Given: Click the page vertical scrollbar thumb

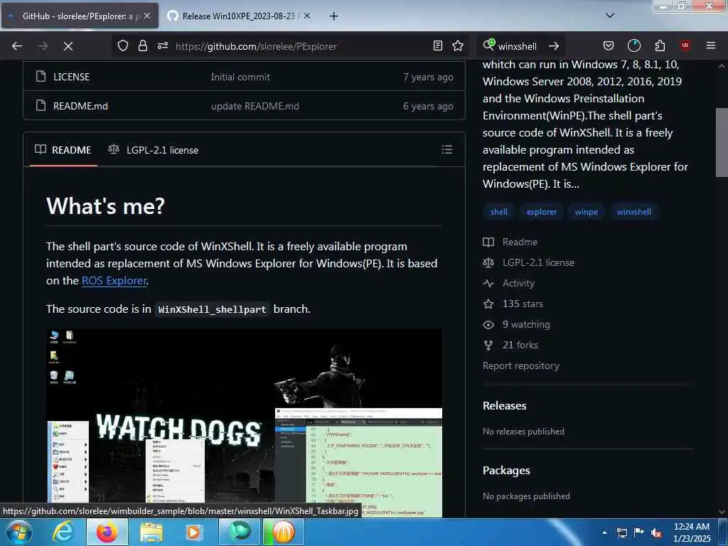Looking at the screenshot, I should (x=722, y=142).
